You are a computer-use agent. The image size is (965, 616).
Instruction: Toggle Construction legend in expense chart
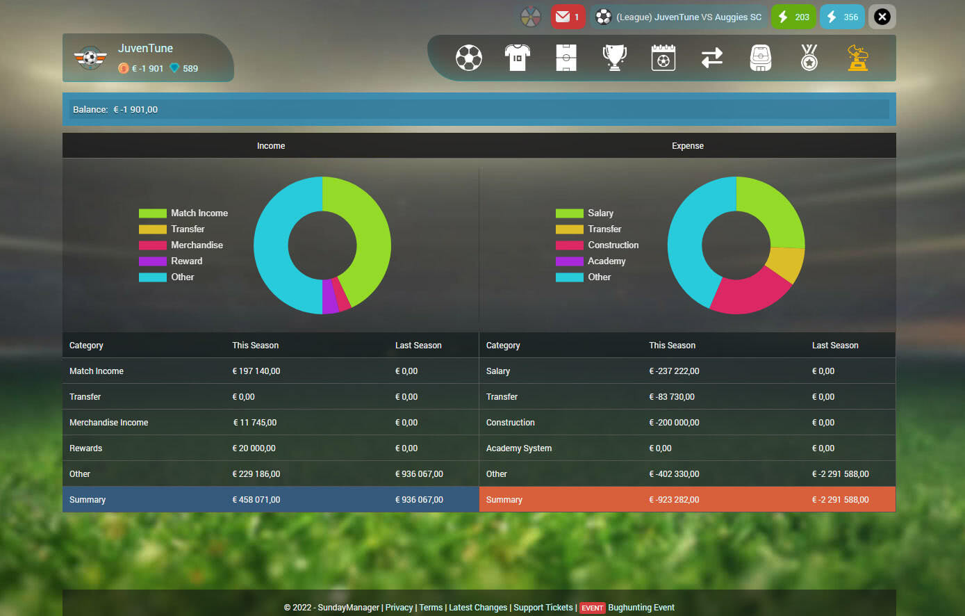click(x=613, y=245)
